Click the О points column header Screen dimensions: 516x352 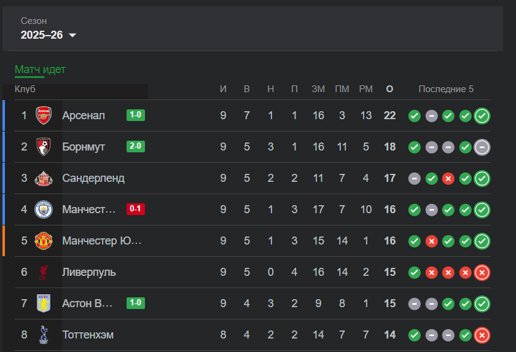click(x=389, y=89)
